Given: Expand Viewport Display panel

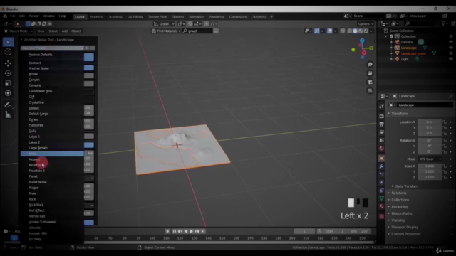Looking at the screenshot, I should point(405,228).
